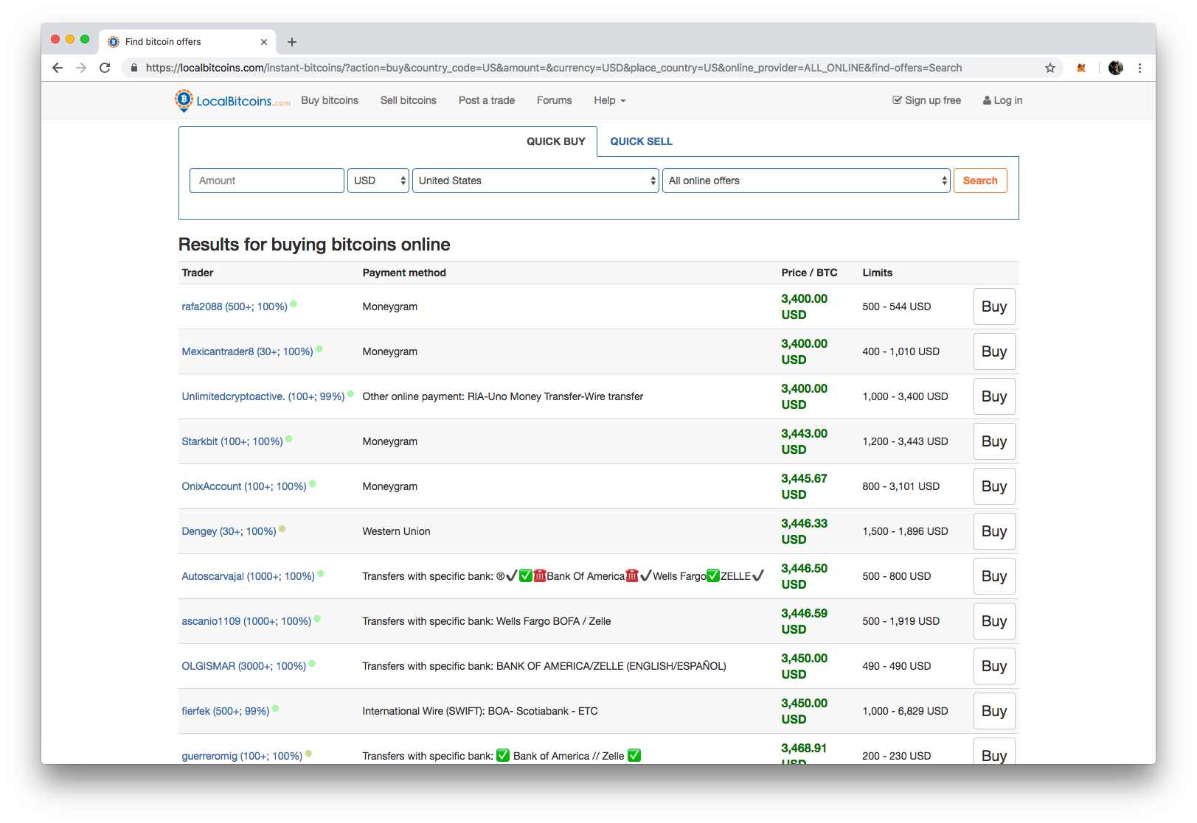Image resolution: width=1197 pixels, height=823 pixels.
Task: Click the browser forward arrow
Action: tap(81, 68)
